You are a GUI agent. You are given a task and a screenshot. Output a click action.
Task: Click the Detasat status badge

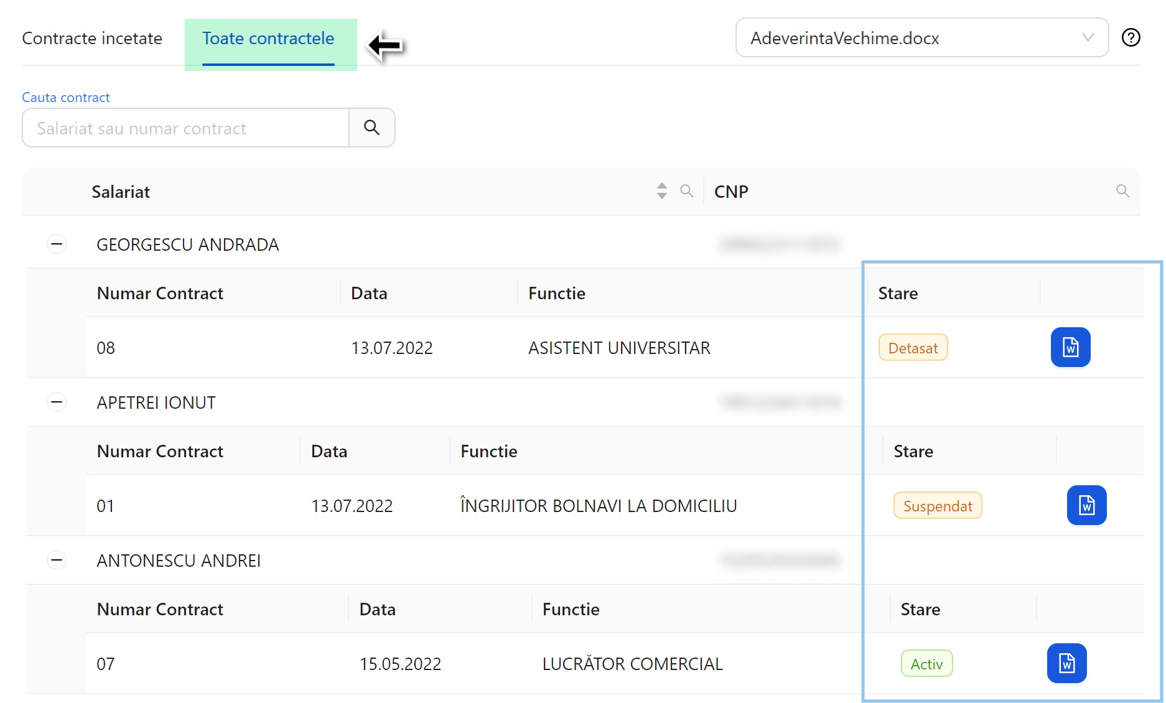(912, 348)
